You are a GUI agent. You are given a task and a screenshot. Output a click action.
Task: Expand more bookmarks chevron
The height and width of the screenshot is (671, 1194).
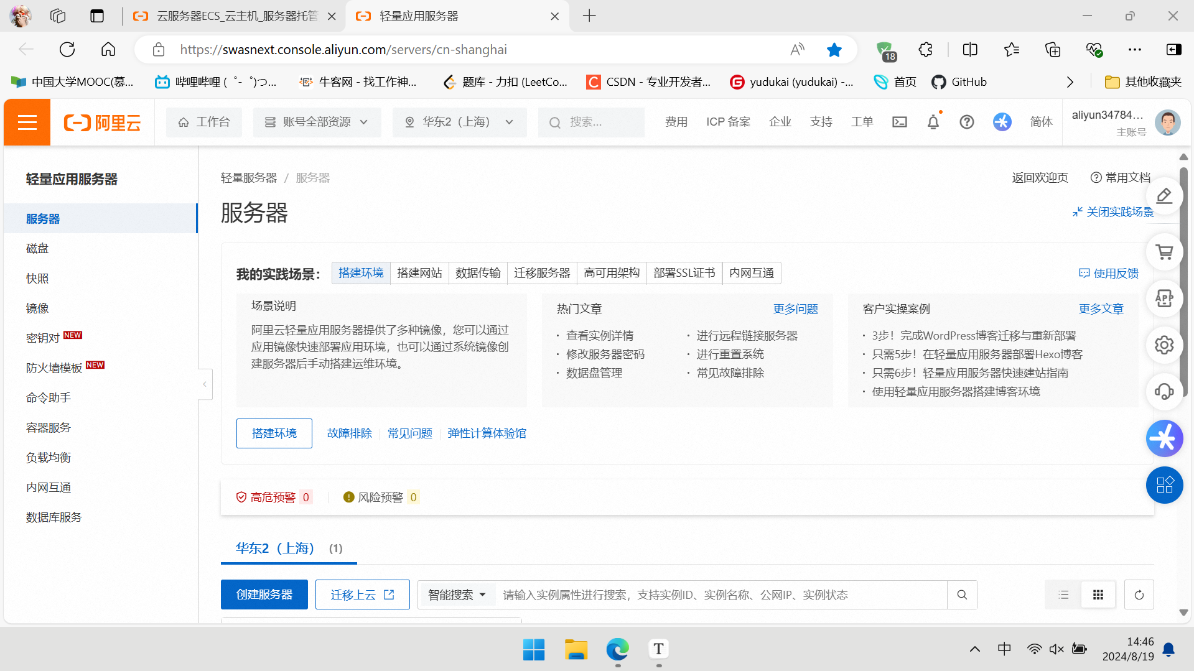(x=1070, y=82)
